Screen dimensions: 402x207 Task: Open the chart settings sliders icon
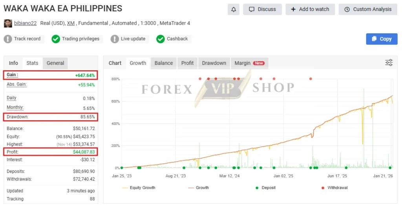(x=389, y=62)
